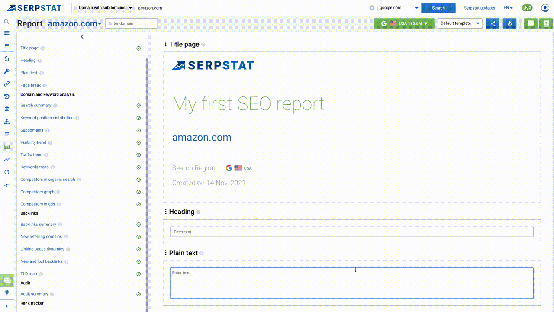Select Competitors graph in the list
554x312 pixels.
pyautogui.click(x=37, y=192)
